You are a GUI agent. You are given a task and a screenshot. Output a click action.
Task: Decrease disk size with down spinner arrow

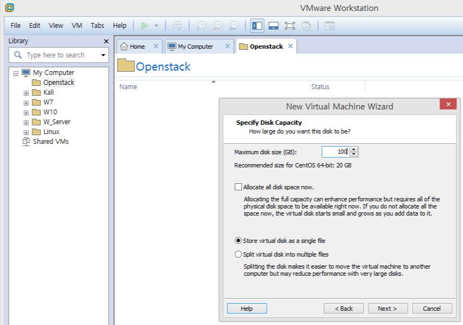point(354,154)
